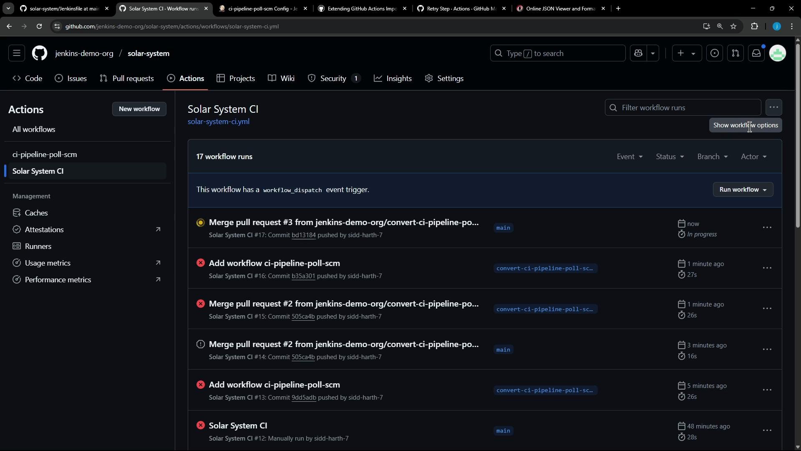Open the solar-system-ci.yml file link

click(x=219, y=122)
